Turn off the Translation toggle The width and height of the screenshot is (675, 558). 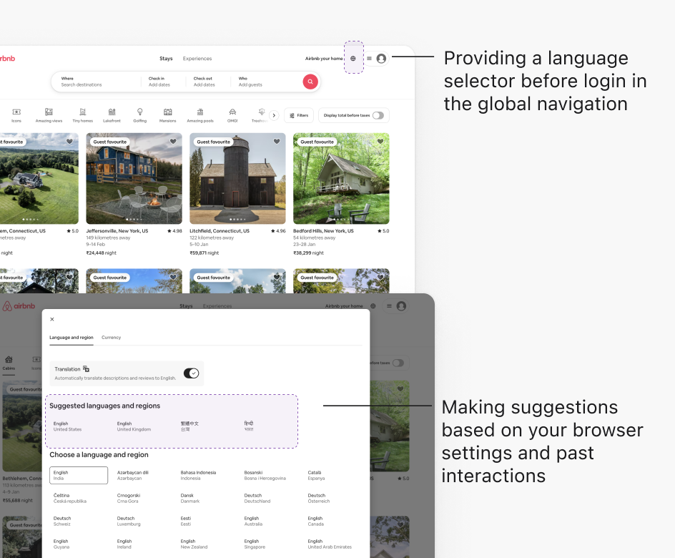[x=191, y=373]
